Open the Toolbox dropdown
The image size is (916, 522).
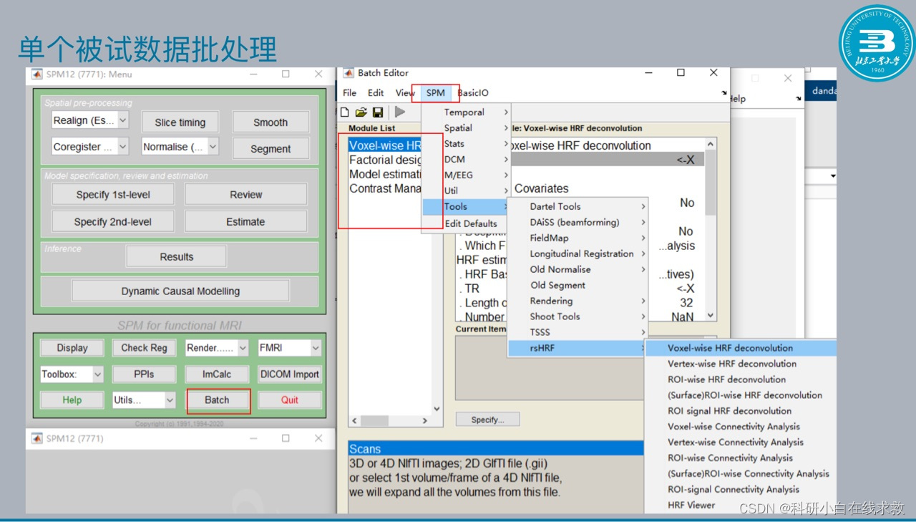[x=72, y=374]
